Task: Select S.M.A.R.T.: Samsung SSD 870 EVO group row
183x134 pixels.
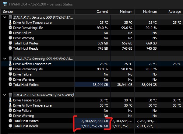Action: coord(43,17)
